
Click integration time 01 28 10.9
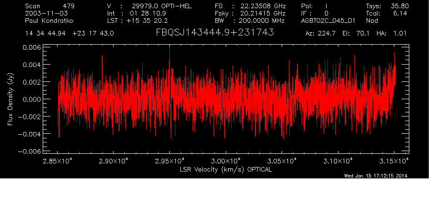[148, 13]
